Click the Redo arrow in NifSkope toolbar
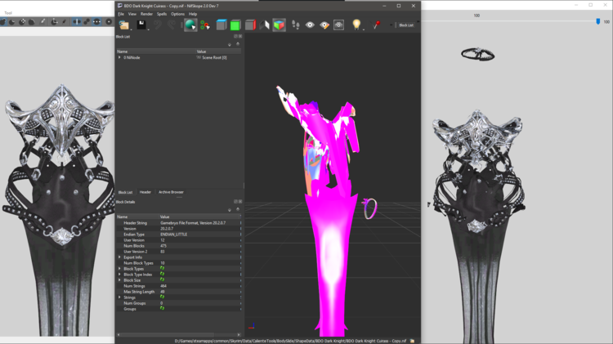 click(172, 25)
